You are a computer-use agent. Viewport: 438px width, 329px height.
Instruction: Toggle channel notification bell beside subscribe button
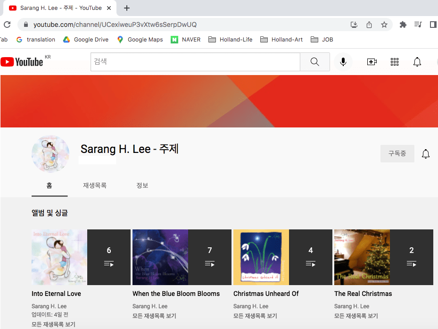(x=425, y=154)
